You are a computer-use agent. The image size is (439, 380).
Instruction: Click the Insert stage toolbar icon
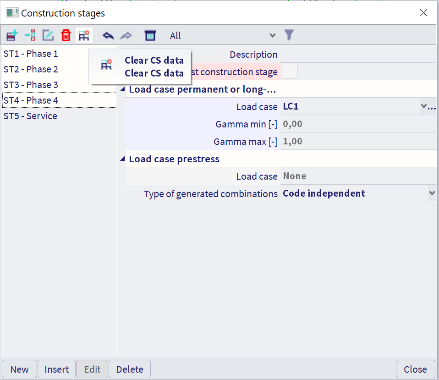(30, 35)
